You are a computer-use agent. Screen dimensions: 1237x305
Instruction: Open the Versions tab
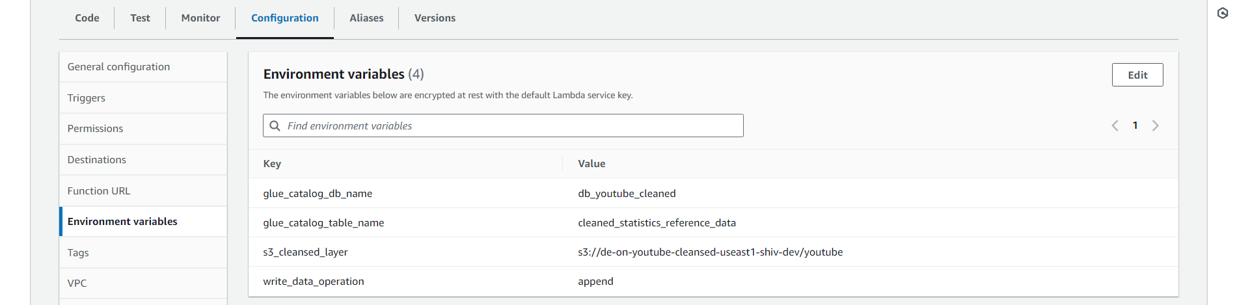pyautogui.click(x=435, y=18)
